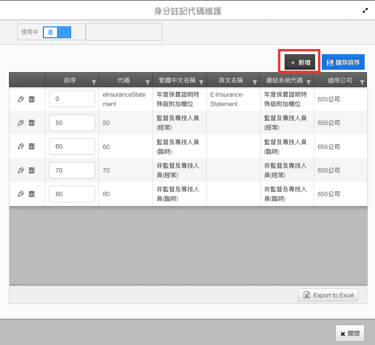Open filter for 排序 column
This screenshot has height=345, width=375.
tap(94, 82)
